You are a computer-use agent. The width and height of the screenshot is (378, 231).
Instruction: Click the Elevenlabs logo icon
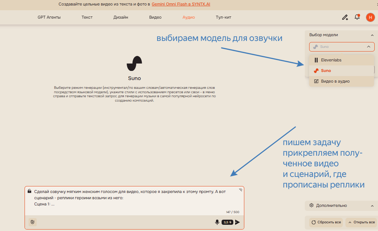click(x=316, y=60)
